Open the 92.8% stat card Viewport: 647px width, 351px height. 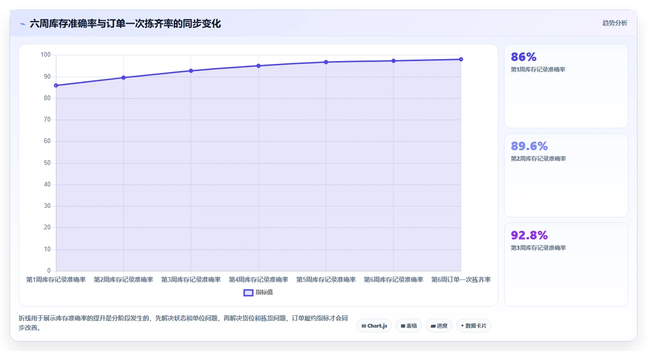pyautogui.click(x=566, y=264)
